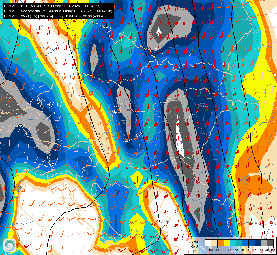
Task: Click the legend tick value 95
Action: [x=267, y=250]
